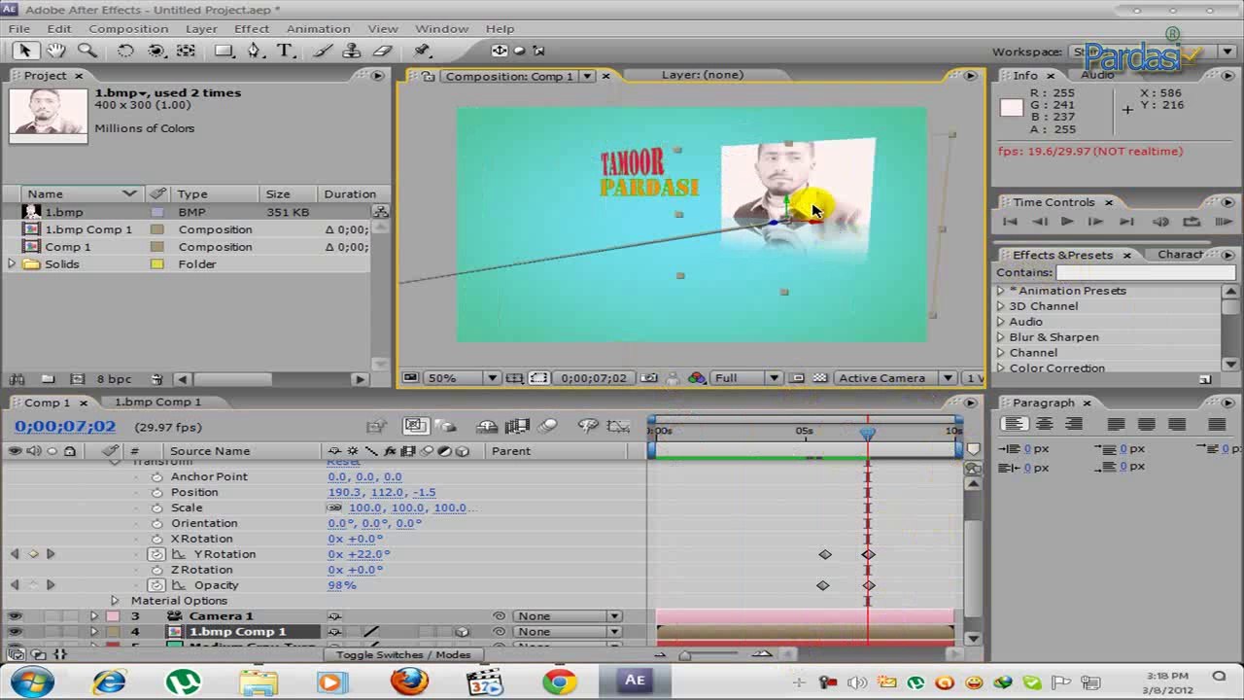Select the Horizontal Type tool
The height and width of the screenshot is (700, 1244).
(x=286, y=51)
